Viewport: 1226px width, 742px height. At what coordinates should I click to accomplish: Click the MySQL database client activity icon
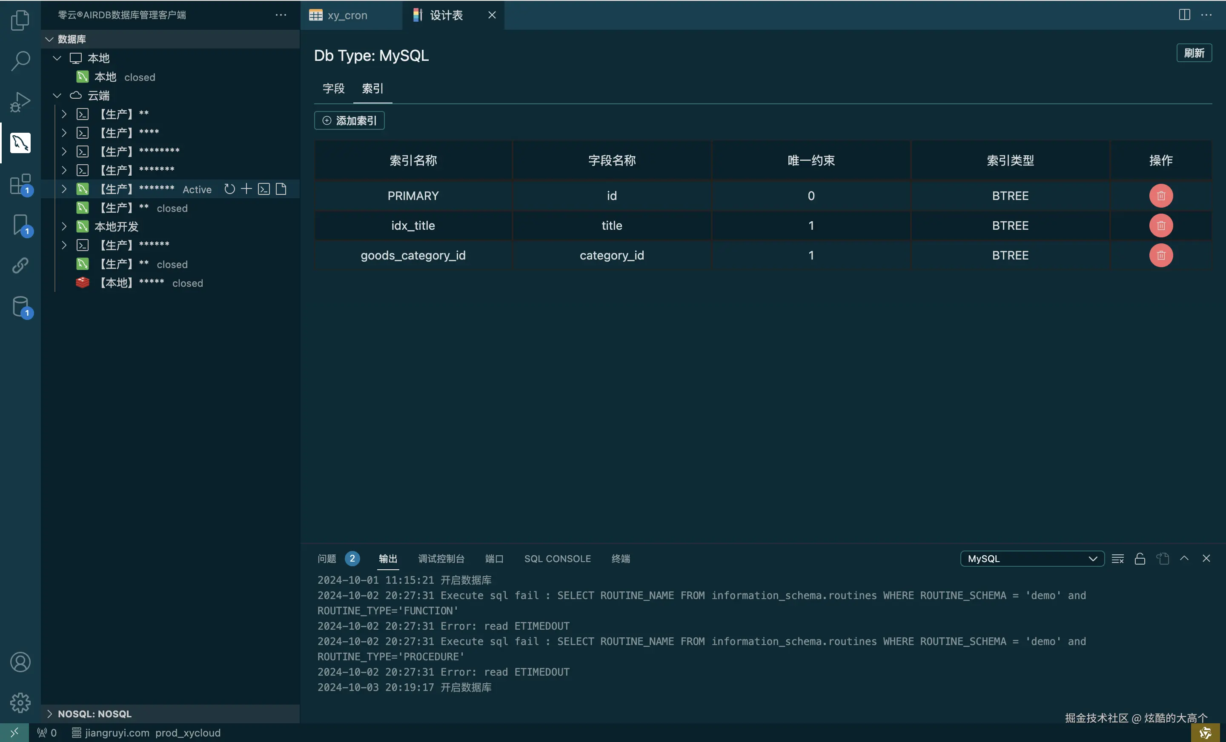click(20, 143)
